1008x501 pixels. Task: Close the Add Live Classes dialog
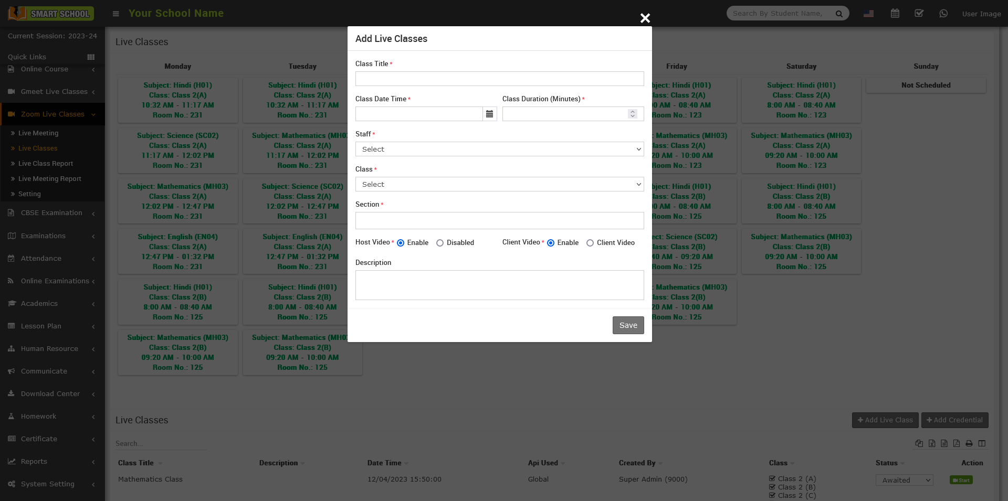[645, 18]
